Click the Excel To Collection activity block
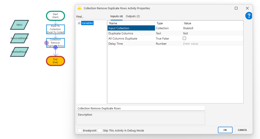260x139 pixels. [55, 29]
